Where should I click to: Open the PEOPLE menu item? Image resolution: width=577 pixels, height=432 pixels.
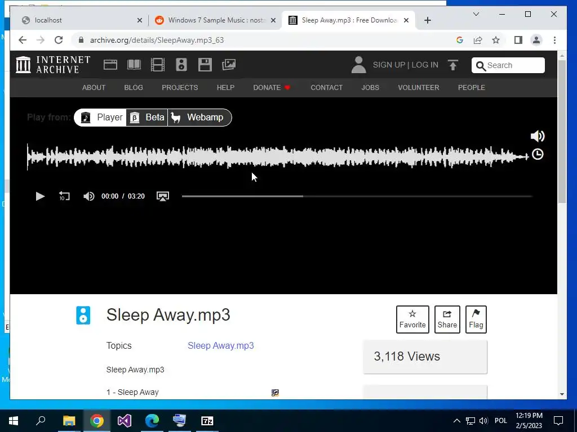tap(472, 87)
